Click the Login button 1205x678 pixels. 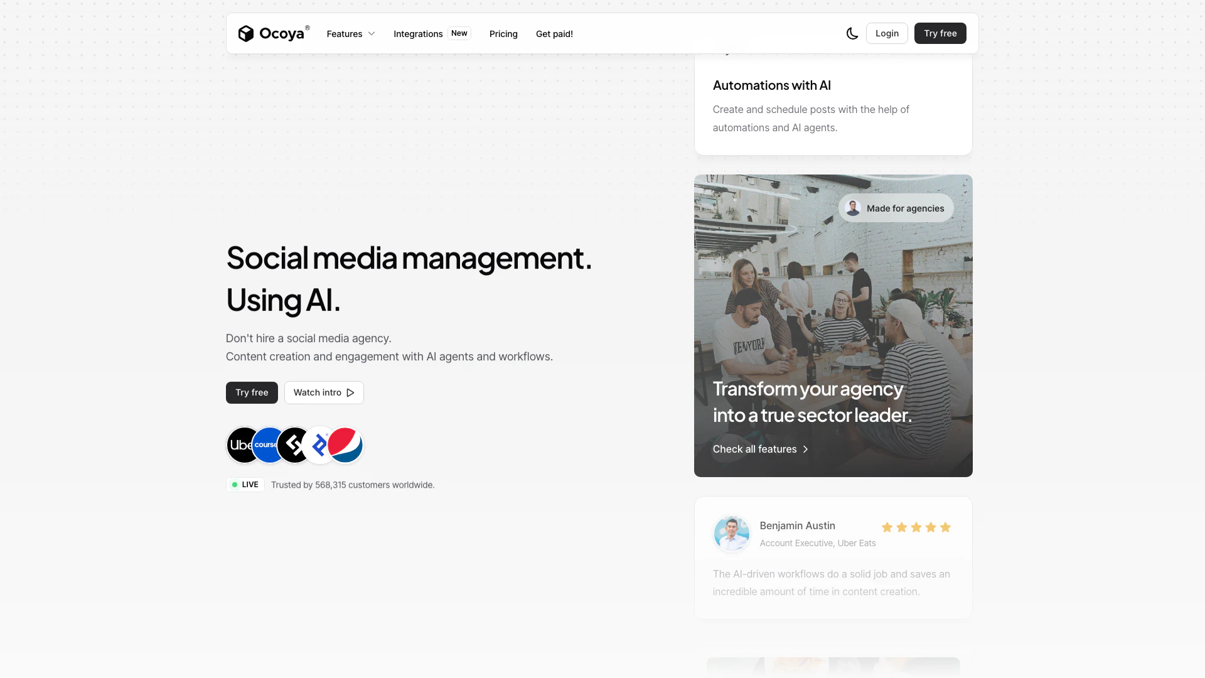click(x=887, y=33)
